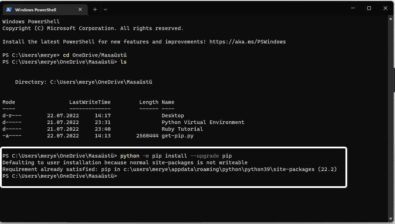Open a new tab using the plus icon
The image size is (395, 224).
(95, 10)
